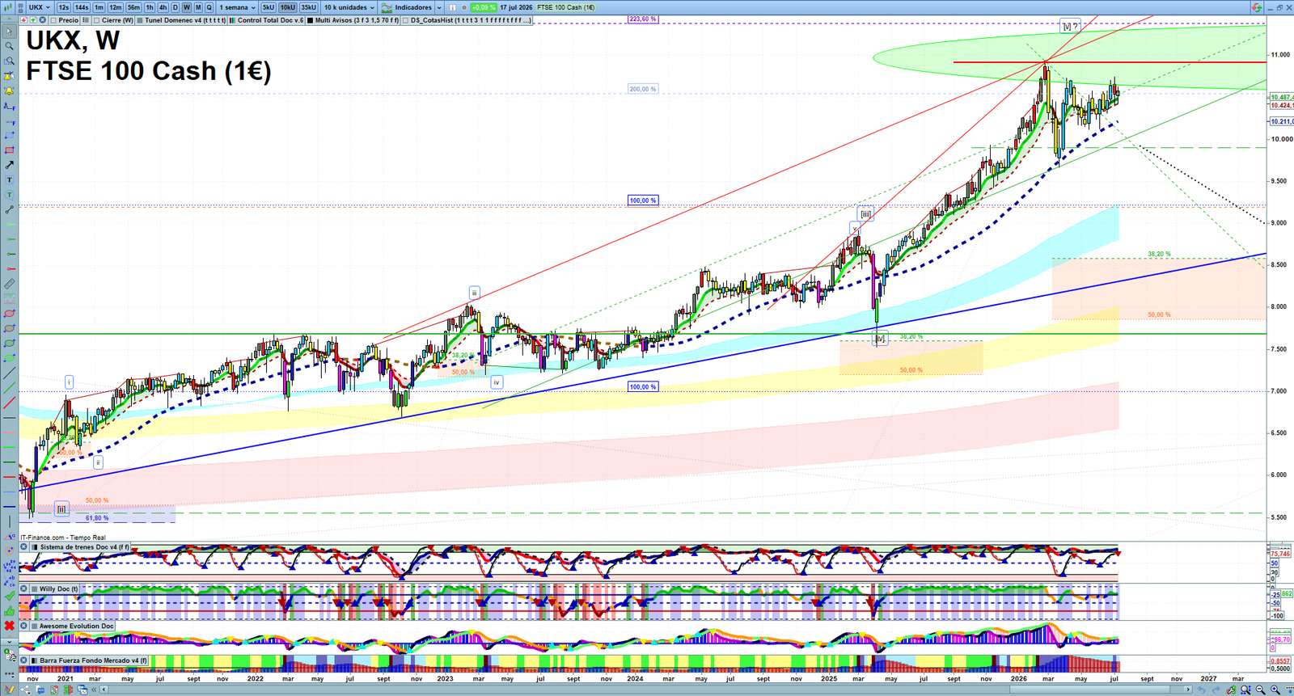Select the black arrow drawing tool
The image size is (1294, 696).
[10, 165]
